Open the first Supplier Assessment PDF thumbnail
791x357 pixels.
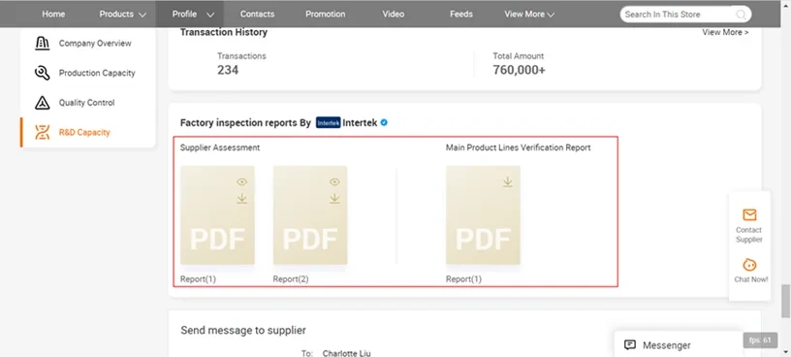(x=217, y=215)
